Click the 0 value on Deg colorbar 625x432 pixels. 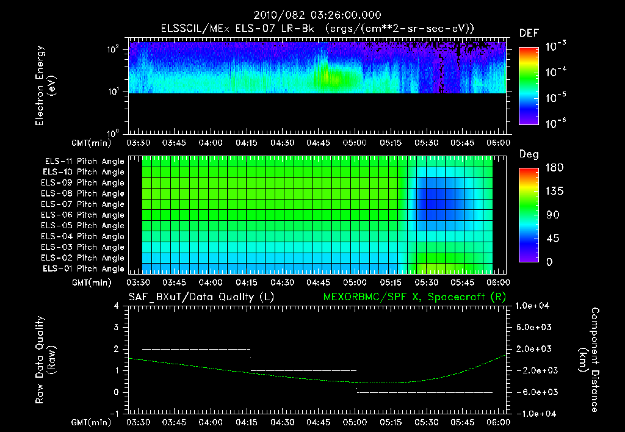coord(549,262)
